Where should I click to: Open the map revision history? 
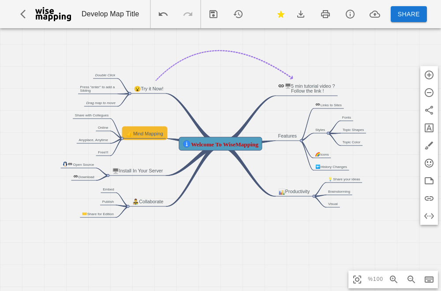(238, 14)
